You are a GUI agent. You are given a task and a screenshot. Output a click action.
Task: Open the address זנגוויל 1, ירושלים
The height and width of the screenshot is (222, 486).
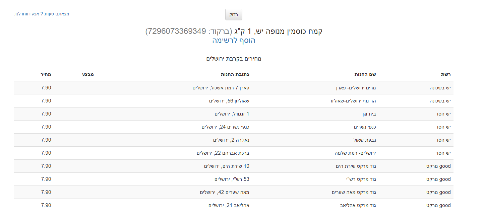[233, 114]
